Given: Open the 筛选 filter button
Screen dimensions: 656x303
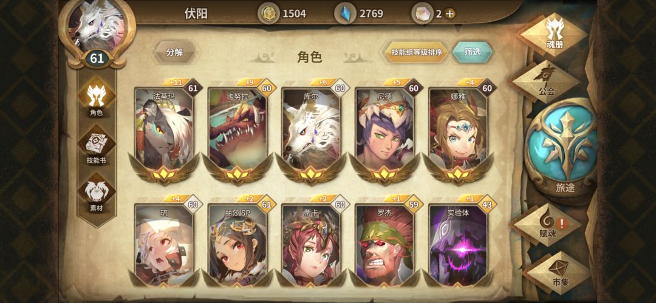Looking at the screenshot, I should 473,52.
